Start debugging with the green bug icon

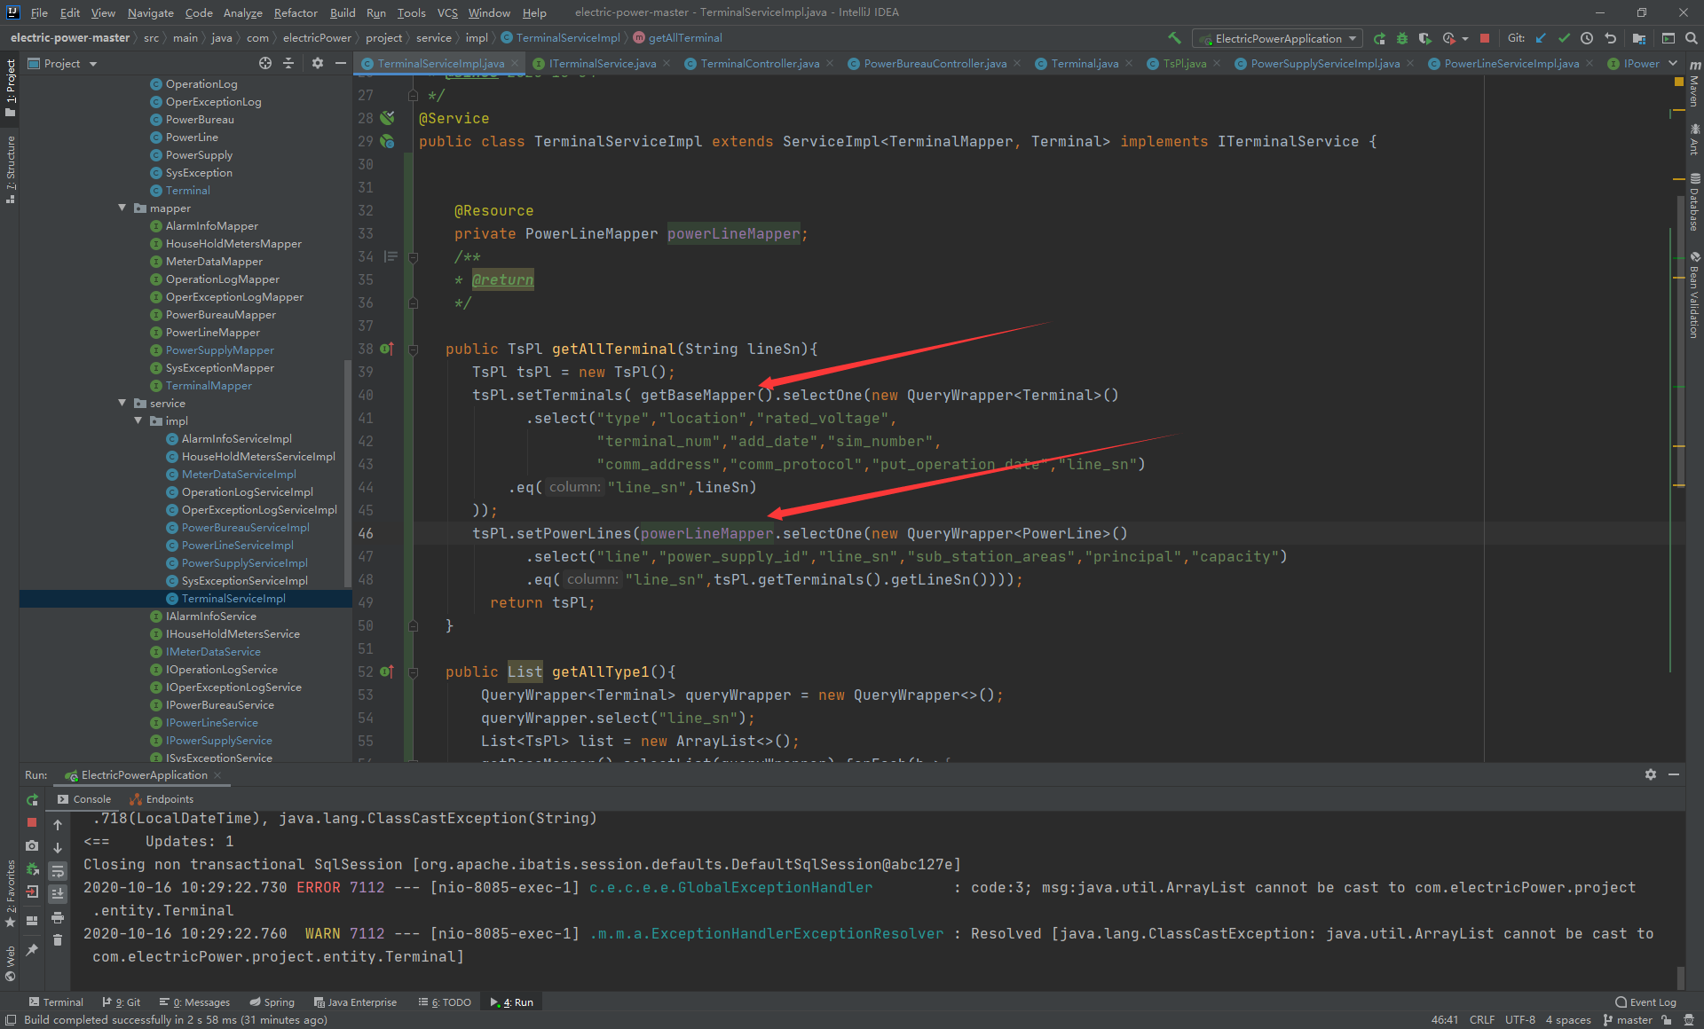coord(1402,38)
